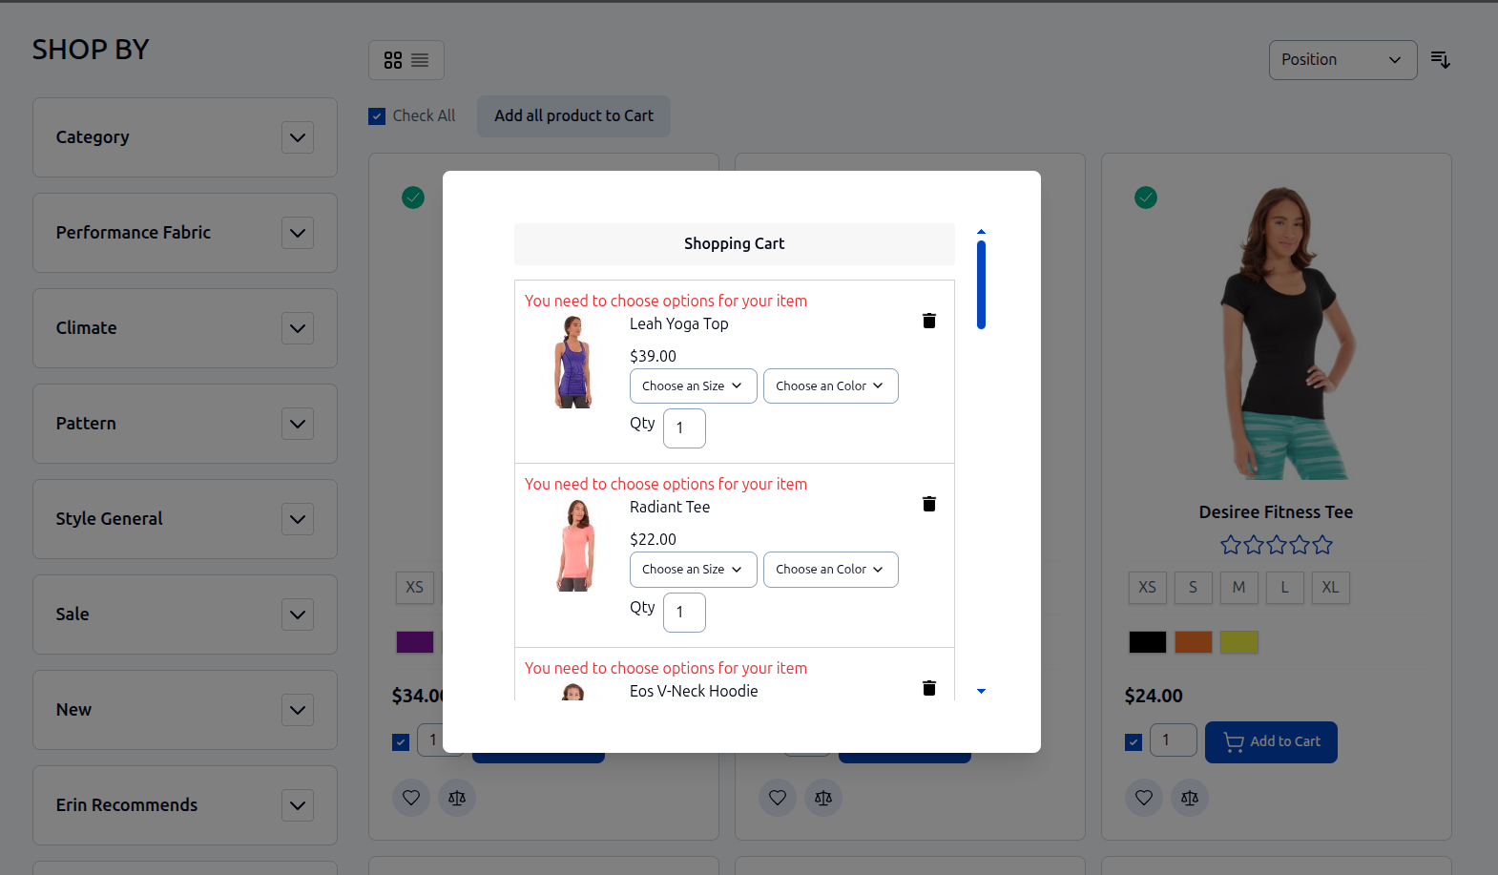Delete Leah Yoga Top from cart

click(929, 321)
